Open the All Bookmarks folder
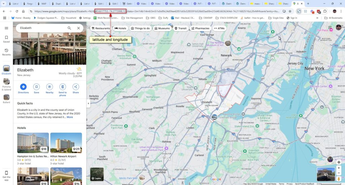This screenshot has height=185, width=345. pyautogui.click(x=333, y=18)
